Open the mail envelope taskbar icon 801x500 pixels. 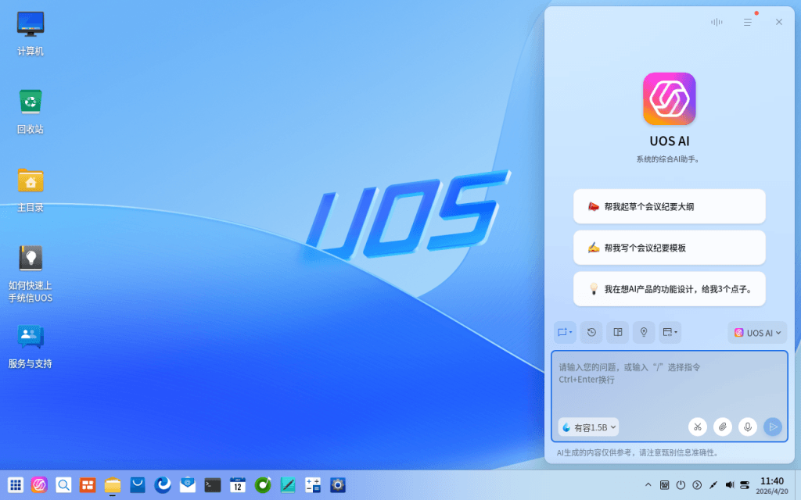pyautogui.click(x=188, y=484)
